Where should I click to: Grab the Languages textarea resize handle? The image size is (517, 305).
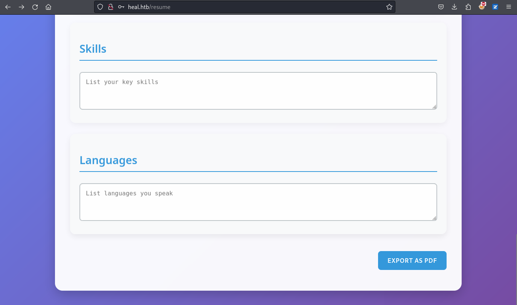pyautogui.click(x=434, y=218)
